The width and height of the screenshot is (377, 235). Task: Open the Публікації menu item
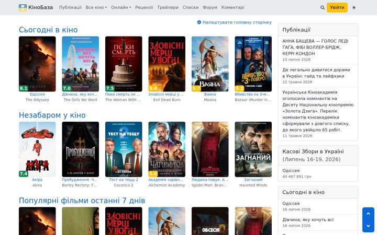(x=70, y=7)
